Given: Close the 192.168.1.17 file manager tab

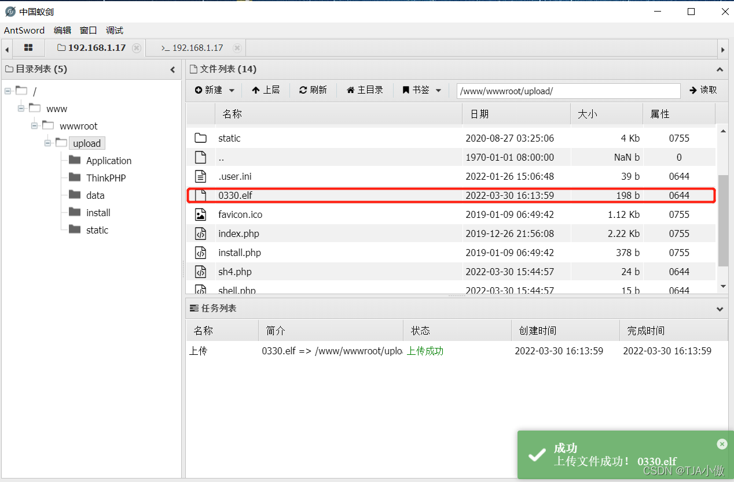Looking at the screenshot, I should click(137, 48).
